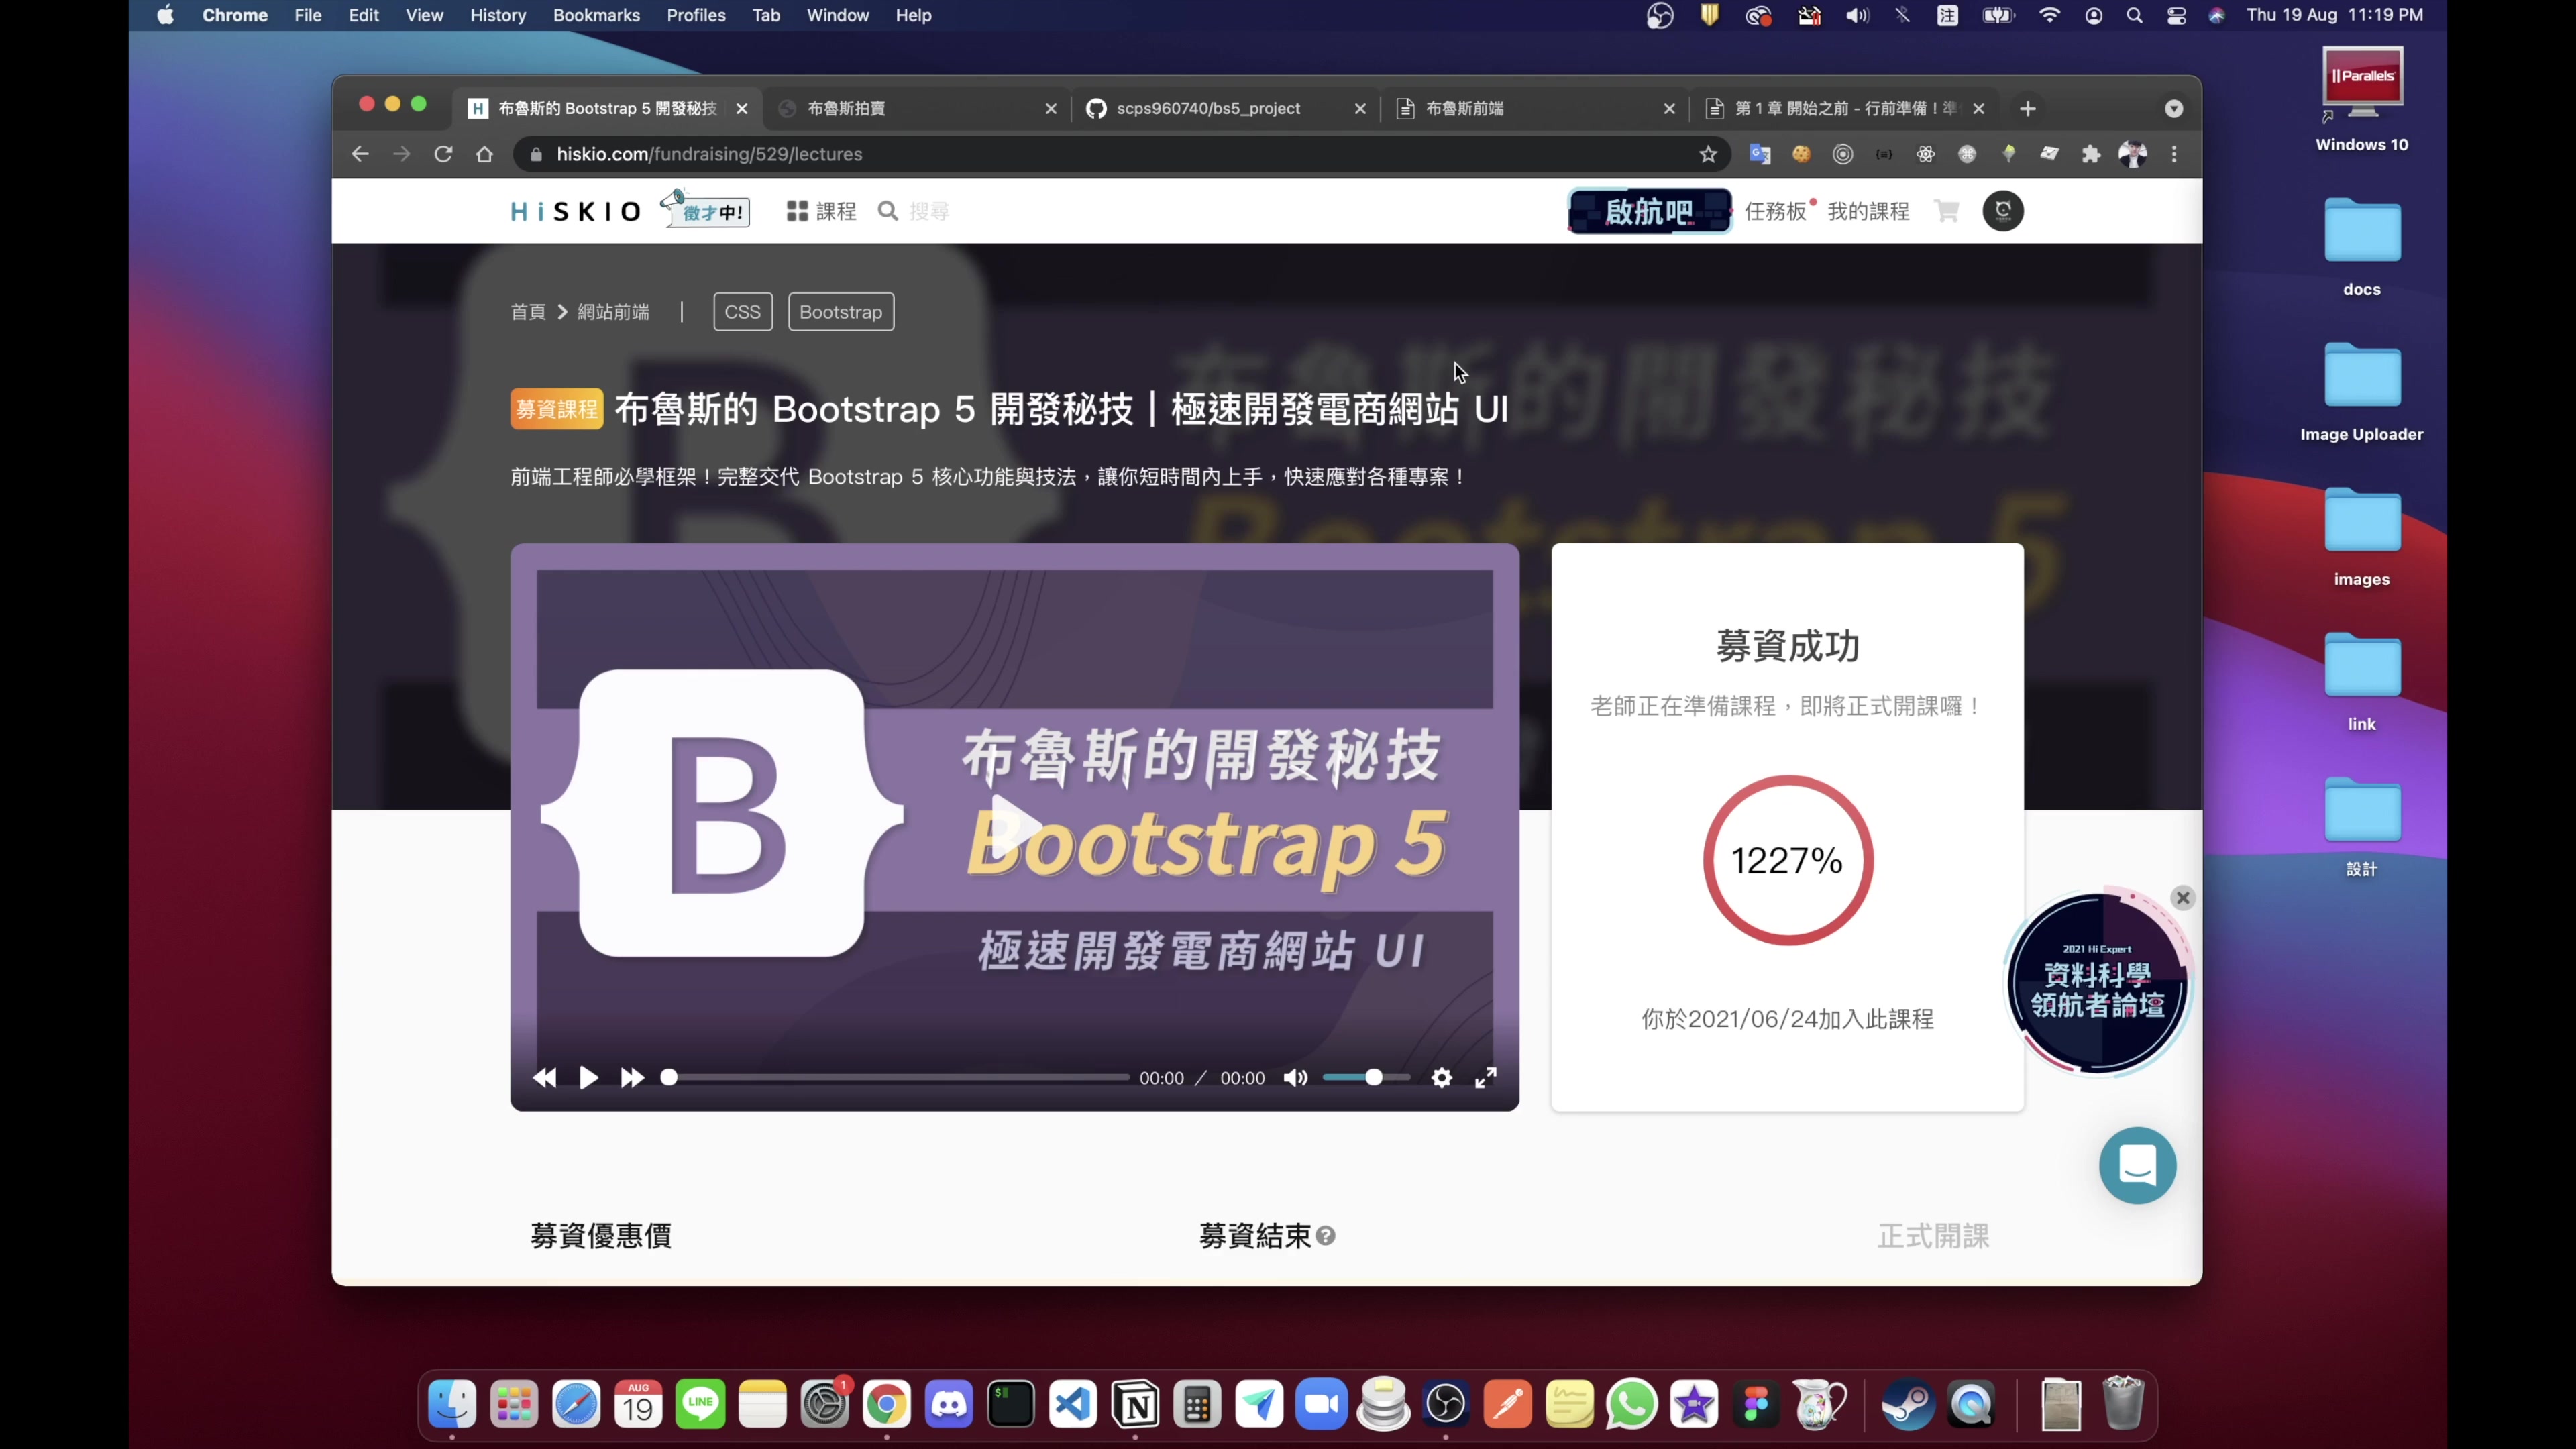Click the puzzle-piece Extensions icon
2576x1449 pixels.
pos(2090,154)
